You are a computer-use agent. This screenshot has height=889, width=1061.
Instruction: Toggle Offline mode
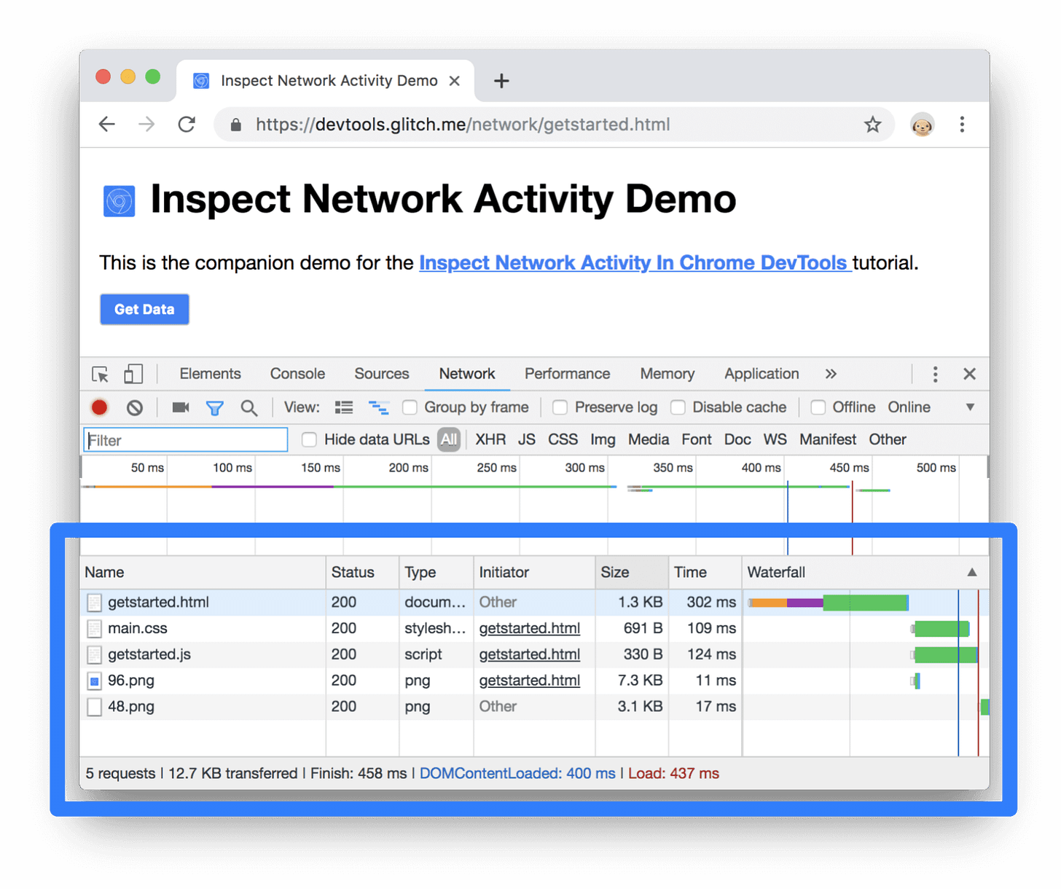[x=818, y=407]
